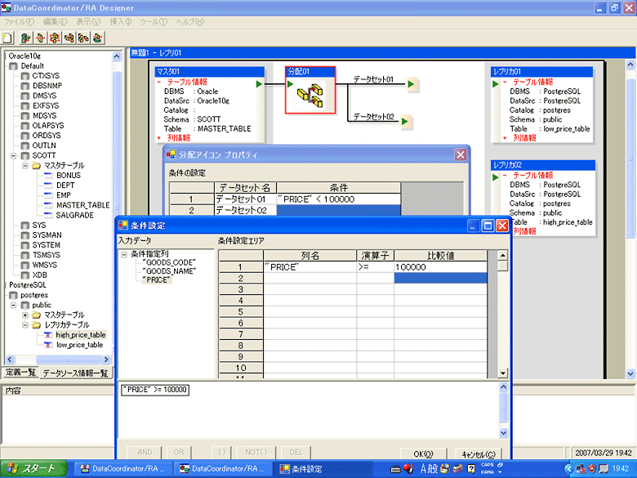Collapse テーブル情報 section in マスタ01
Image resolution: width=637 pixels, height=478 pixels.
[x=158, y=83]
